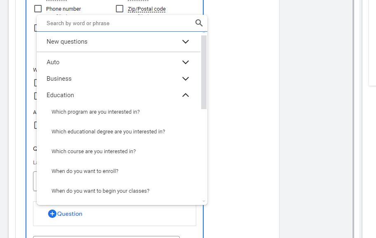Collapse the Education category chevron
This screenshot has width=376, height=238.
click(x=186, y=95)
